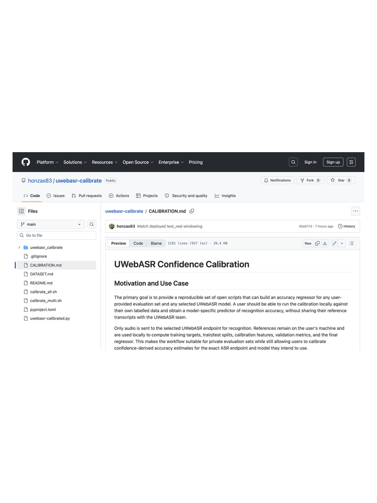Download the raw file icon
The width and height of the screenshot is (377, 503).
tap(325, 243)
